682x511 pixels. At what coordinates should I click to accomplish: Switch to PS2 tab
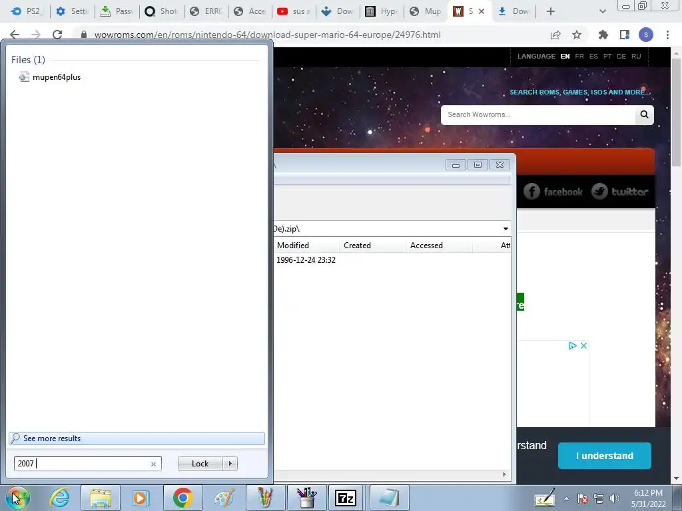[27, 11]
